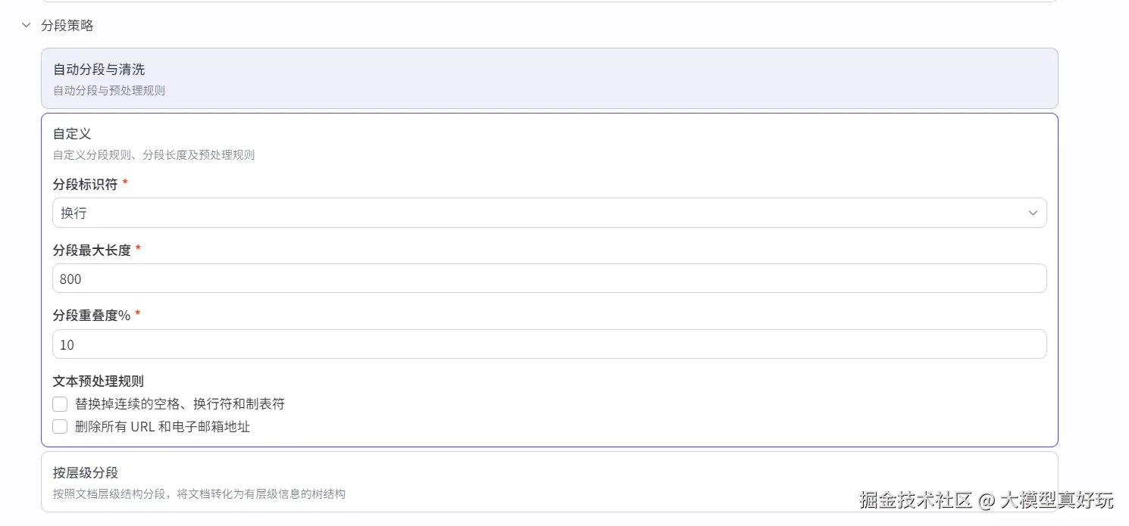The width and height of the screenshot is (1129, 526).
Task: Click the 按照文档层级结构分段 description text
Action: pos(199,494)
